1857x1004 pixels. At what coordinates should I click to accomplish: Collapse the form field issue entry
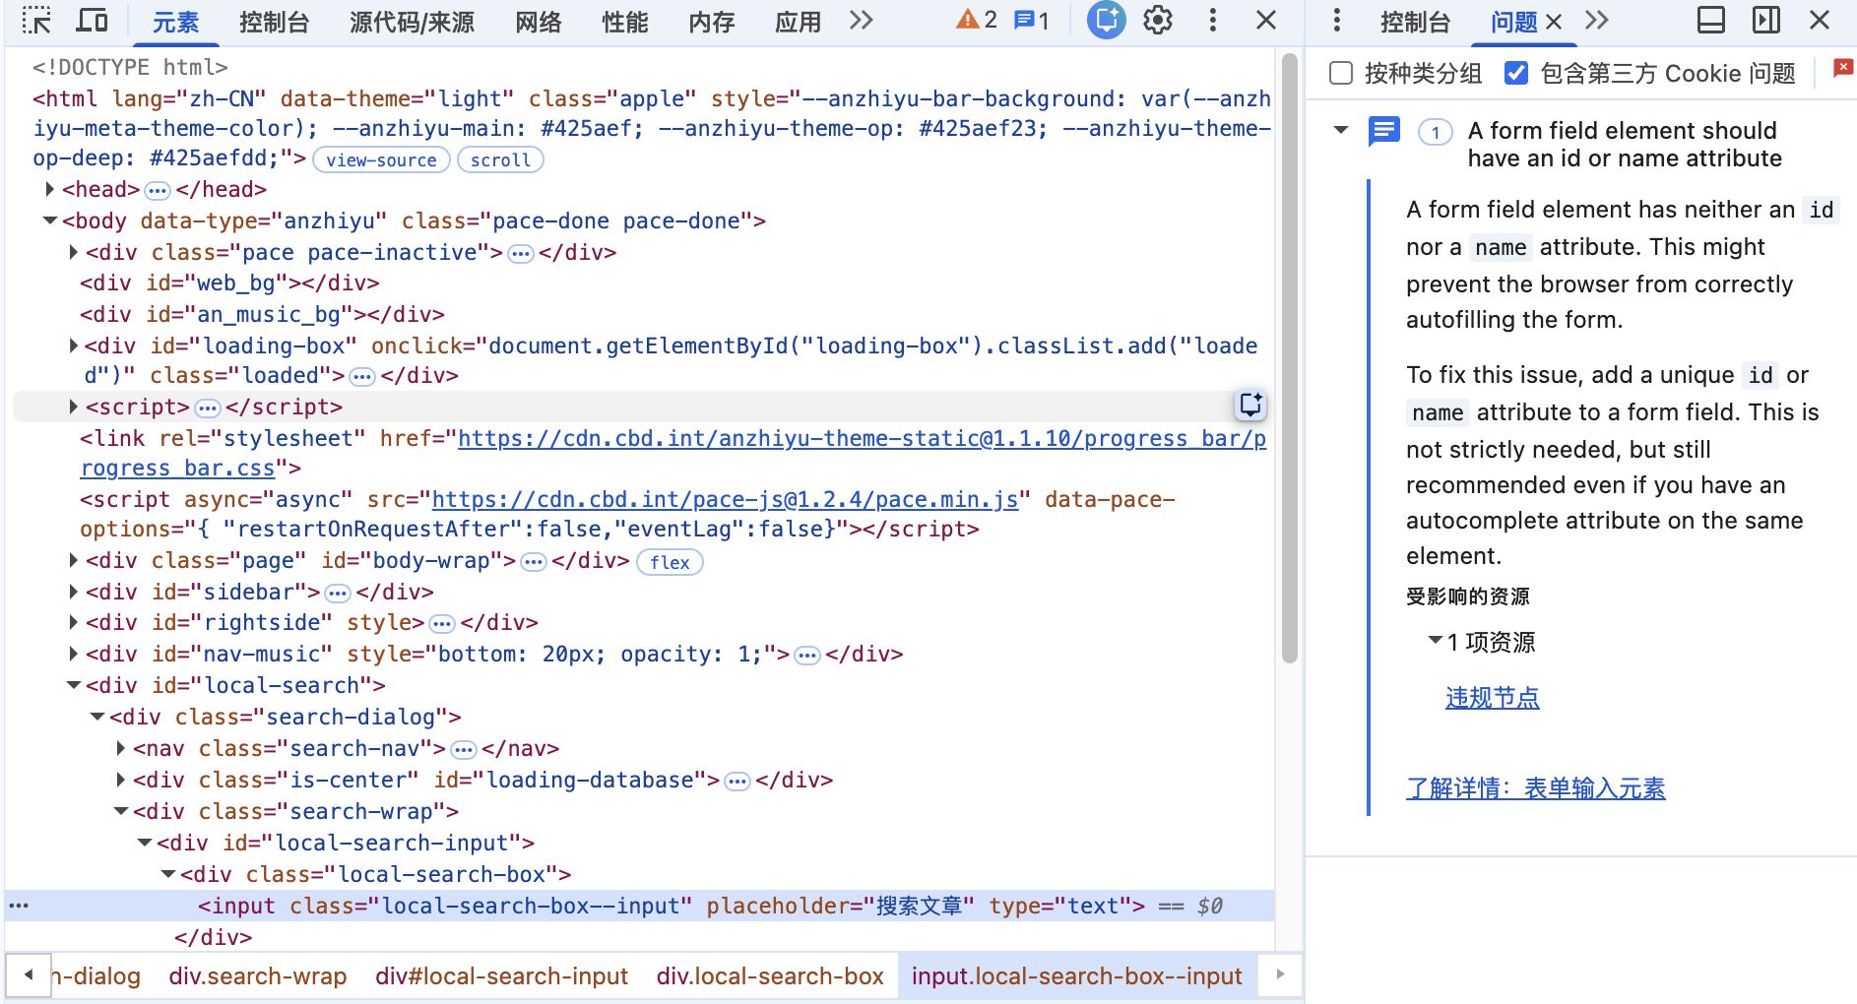click(x=1341, y=130)
